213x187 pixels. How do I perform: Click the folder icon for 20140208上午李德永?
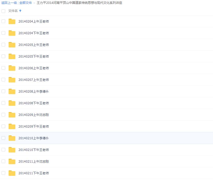pyautogui.click(x=12, y=92)
